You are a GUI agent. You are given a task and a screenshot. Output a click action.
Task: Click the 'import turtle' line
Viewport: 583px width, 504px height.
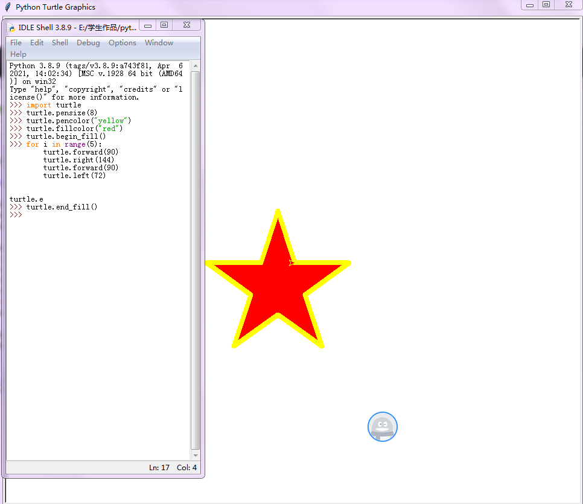tap(54, 105)
